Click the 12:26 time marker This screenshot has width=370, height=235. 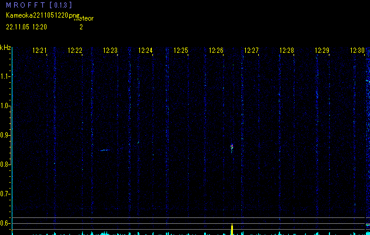tap(216, 51)
